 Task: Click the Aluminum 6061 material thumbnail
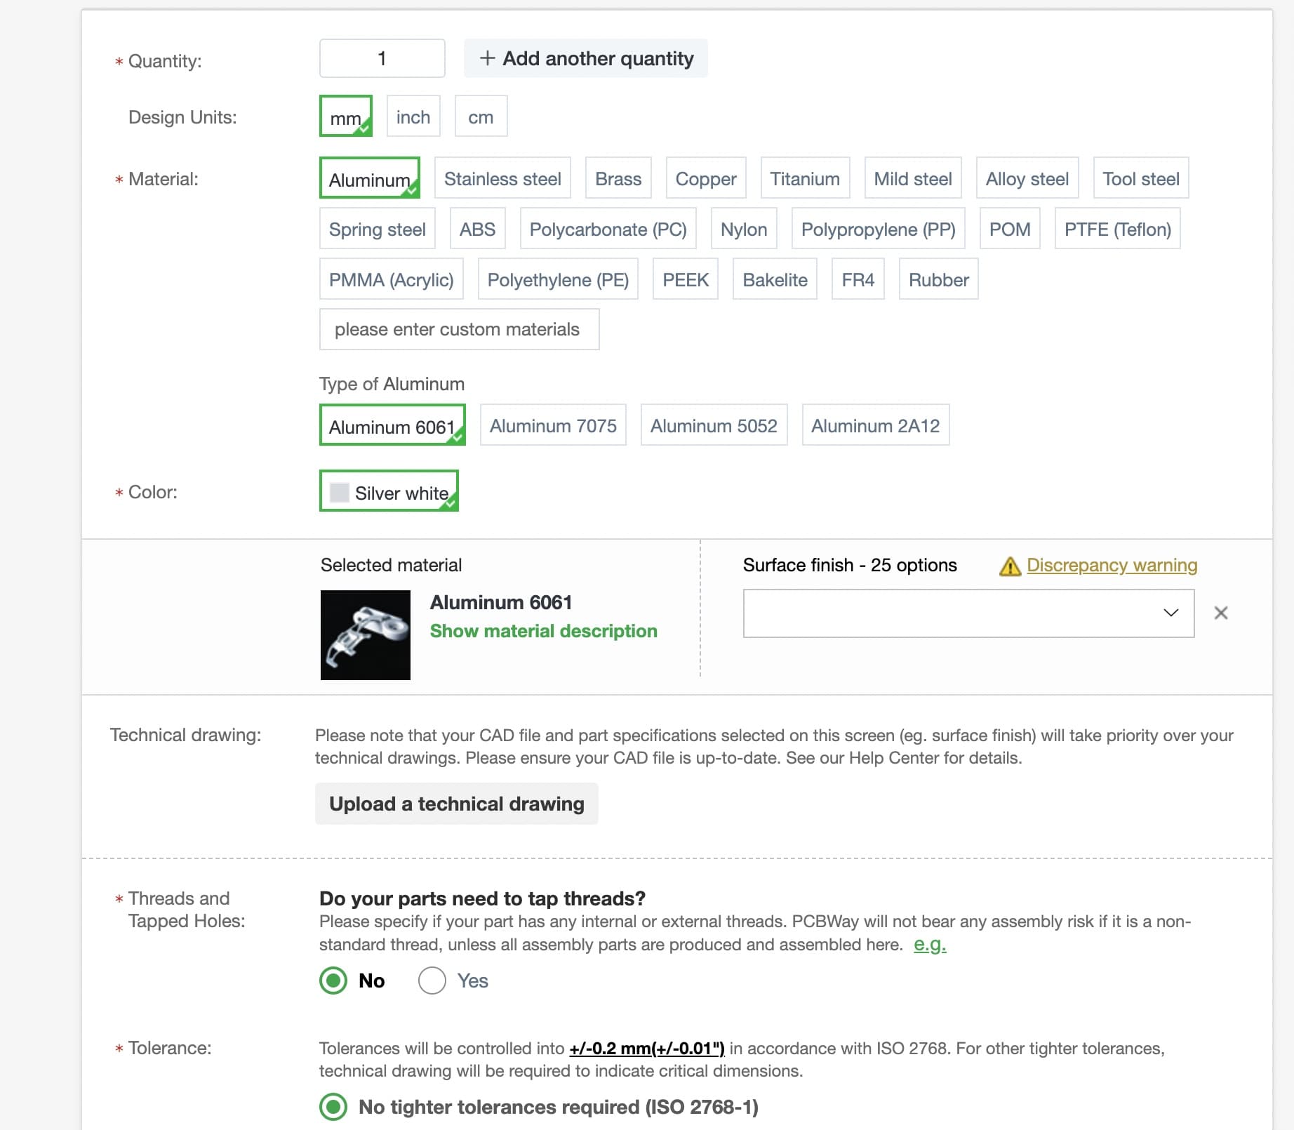(x=366, y=635)
